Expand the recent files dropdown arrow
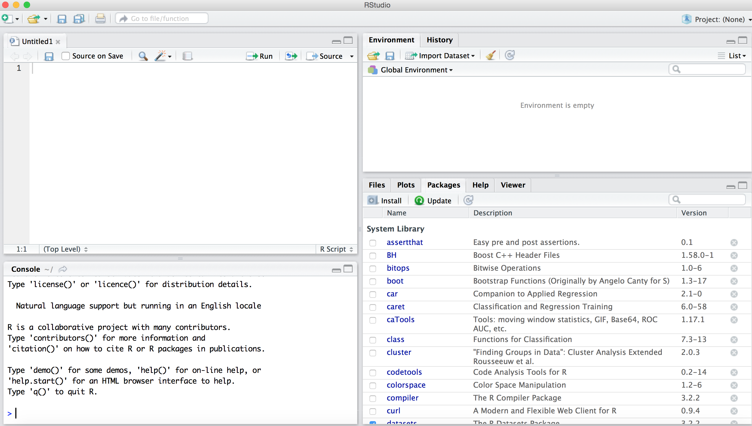 (x=45, y=19)
